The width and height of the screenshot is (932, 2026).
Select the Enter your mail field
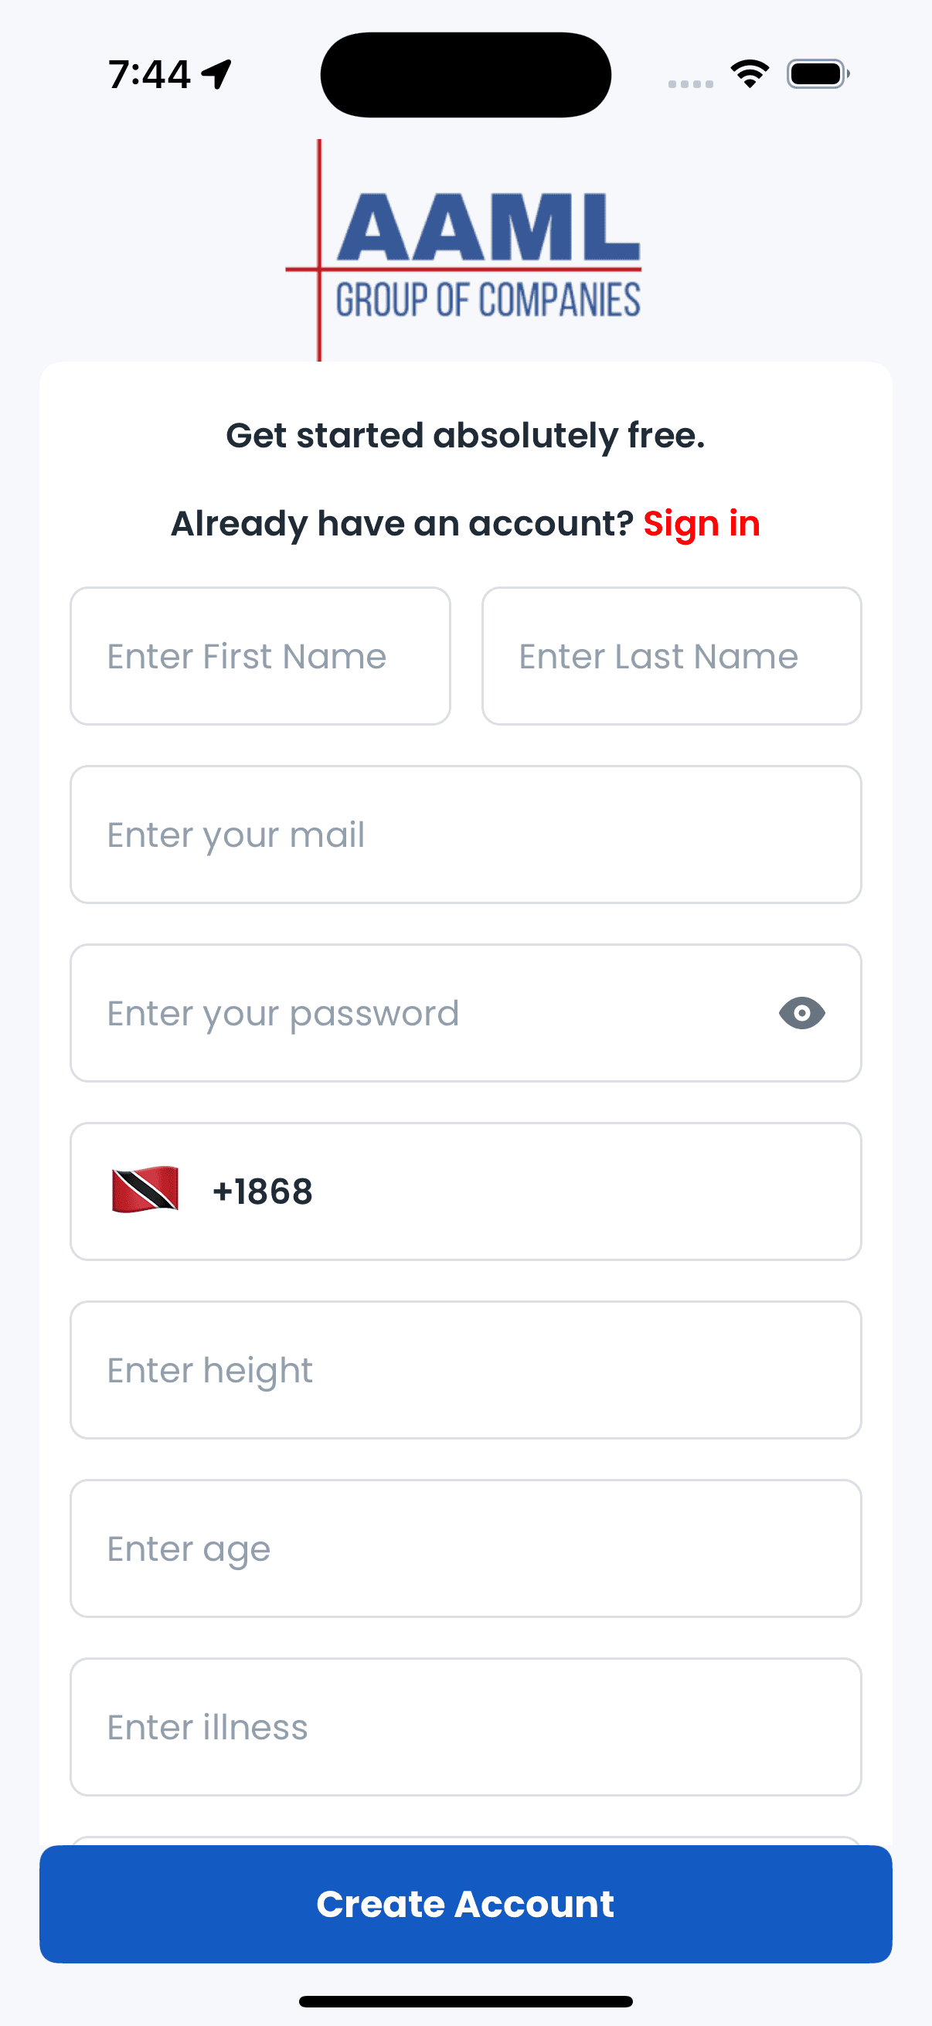point(465,835)
